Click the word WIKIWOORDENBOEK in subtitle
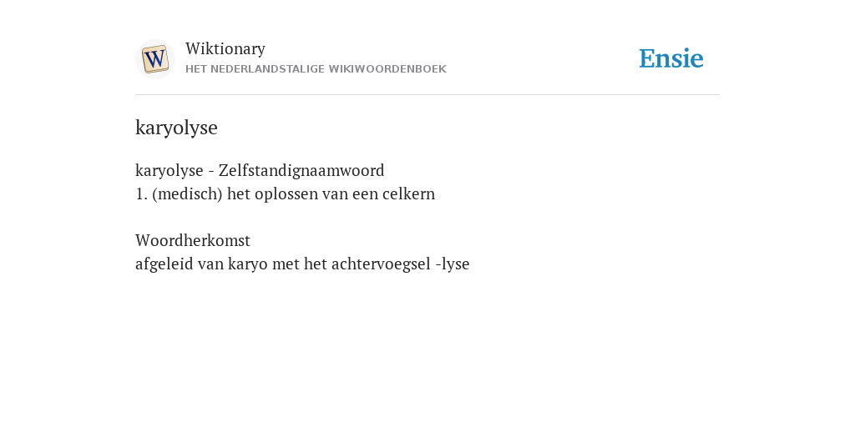The image size is (855, 427). (x=387, y=69)
